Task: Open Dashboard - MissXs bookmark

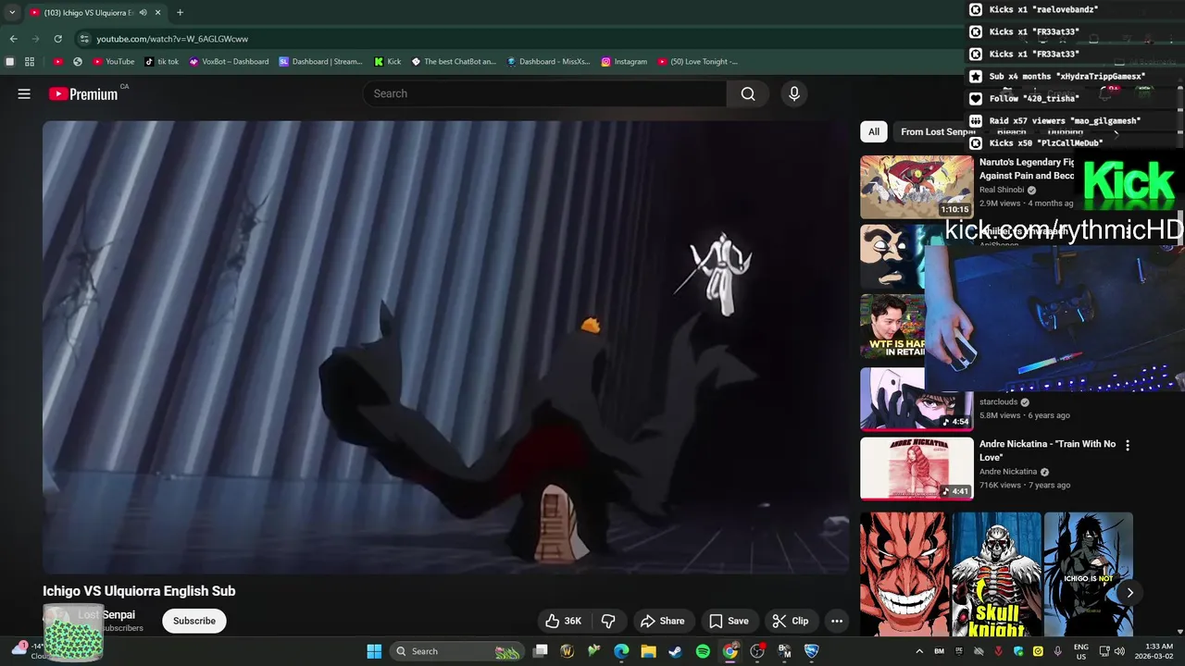Action: coord(548,62)
